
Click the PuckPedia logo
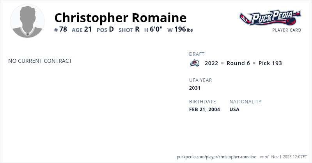point(270,18)
